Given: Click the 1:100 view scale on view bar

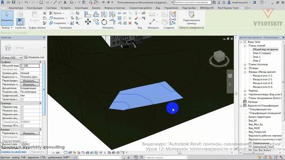Looking at the screenshot, I should coord(56,153).
